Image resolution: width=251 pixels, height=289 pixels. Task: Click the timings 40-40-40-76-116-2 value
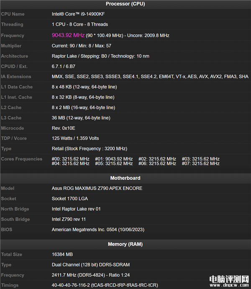point(105,285)
